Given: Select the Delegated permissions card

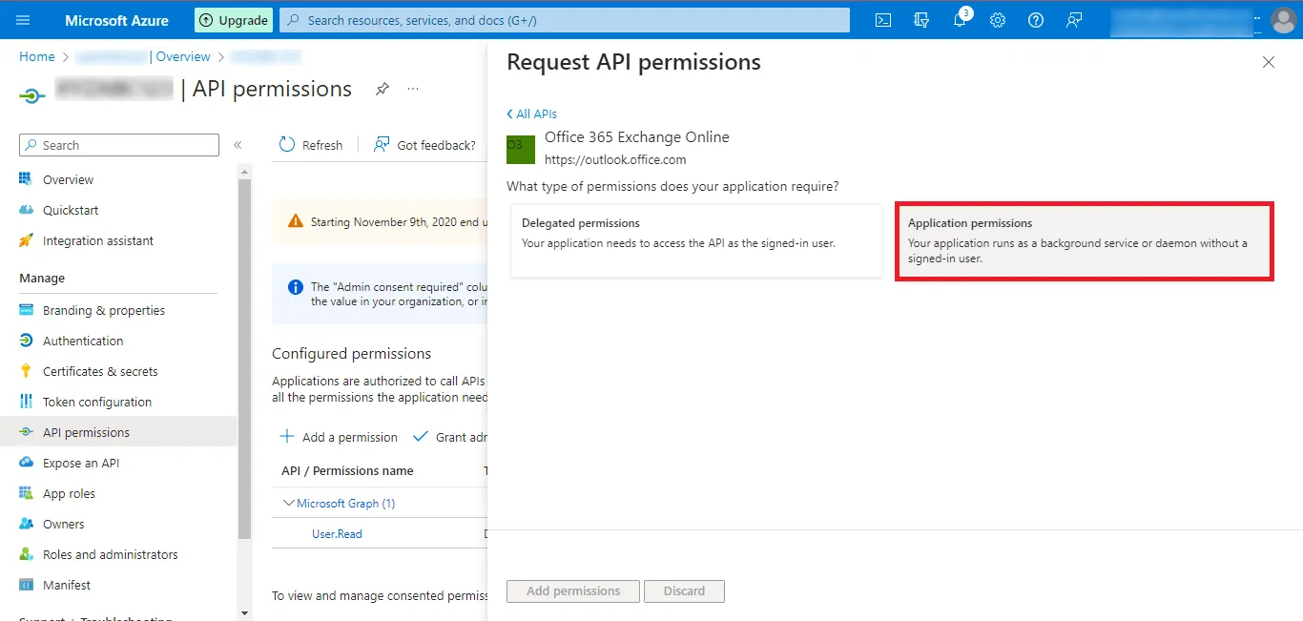Looking at the screenshot, I should pos(696,241).
